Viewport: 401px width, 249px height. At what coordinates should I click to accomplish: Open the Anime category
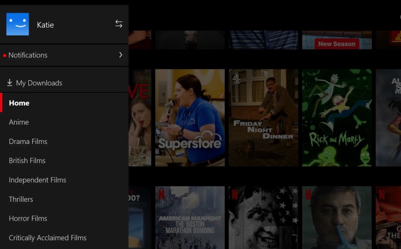(x=19, y=122)
